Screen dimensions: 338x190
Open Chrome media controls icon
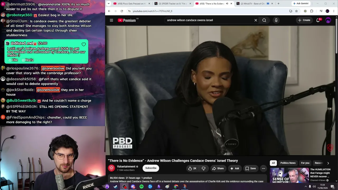pyautogui.click(x=321, y=11)
